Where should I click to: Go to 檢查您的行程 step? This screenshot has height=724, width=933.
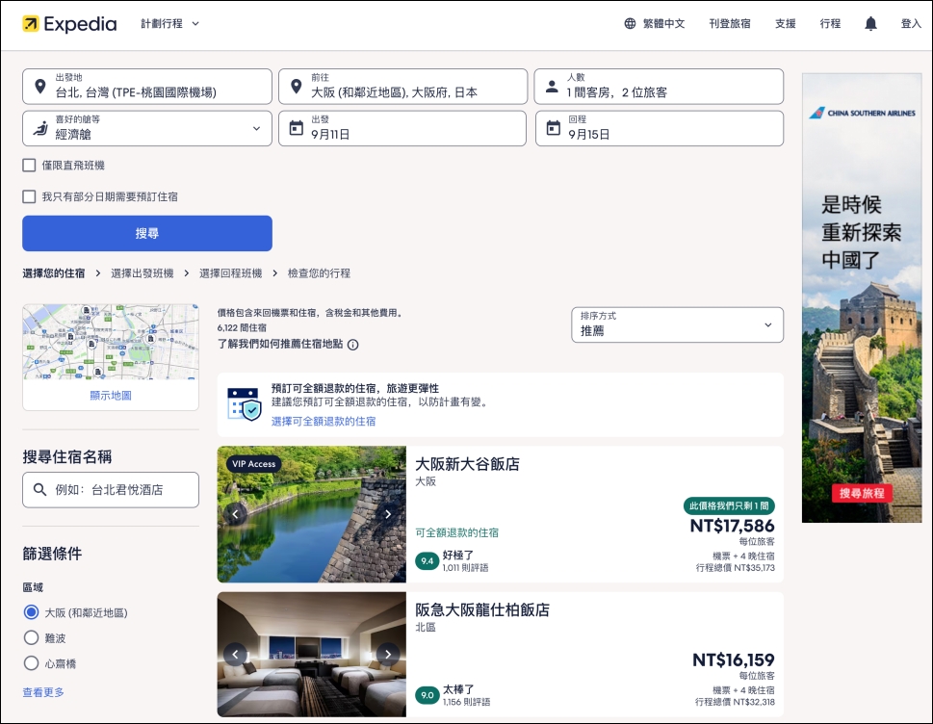tap(319, 273)
